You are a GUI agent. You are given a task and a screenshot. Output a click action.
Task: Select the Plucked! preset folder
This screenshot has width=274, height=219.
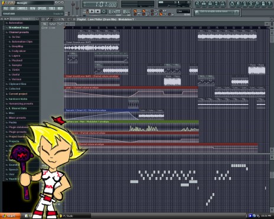coord(17,61)
